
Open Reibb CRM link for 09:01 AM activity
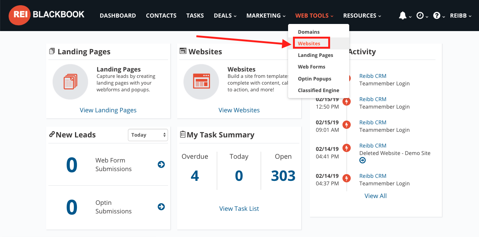coord(373,122)
